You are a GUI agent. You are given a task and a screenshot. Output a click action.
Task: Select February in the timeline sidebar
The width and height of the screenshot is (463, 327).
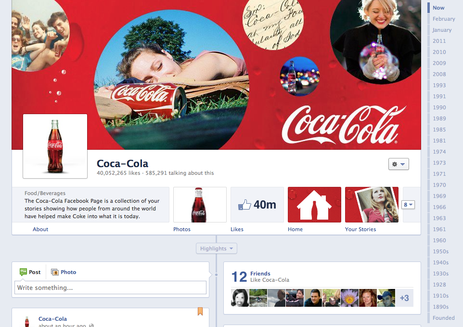coord(443,19)
